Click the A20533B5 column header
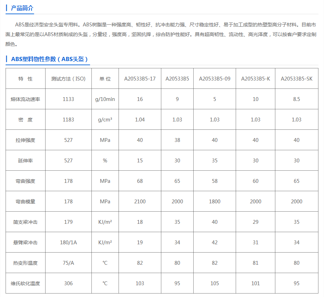Image resolution: width=324 pixels, height=297 pixels. (177, 79)
